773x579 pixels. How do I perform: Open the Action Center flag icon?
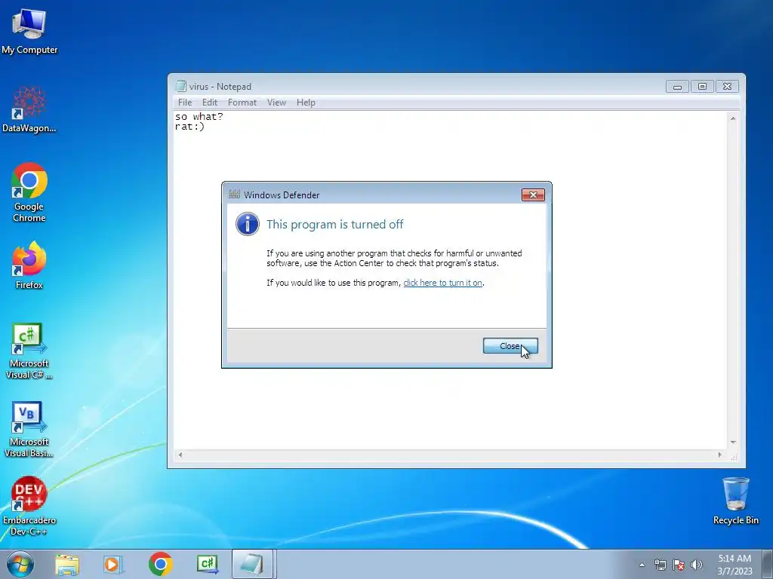pos(679,565)
